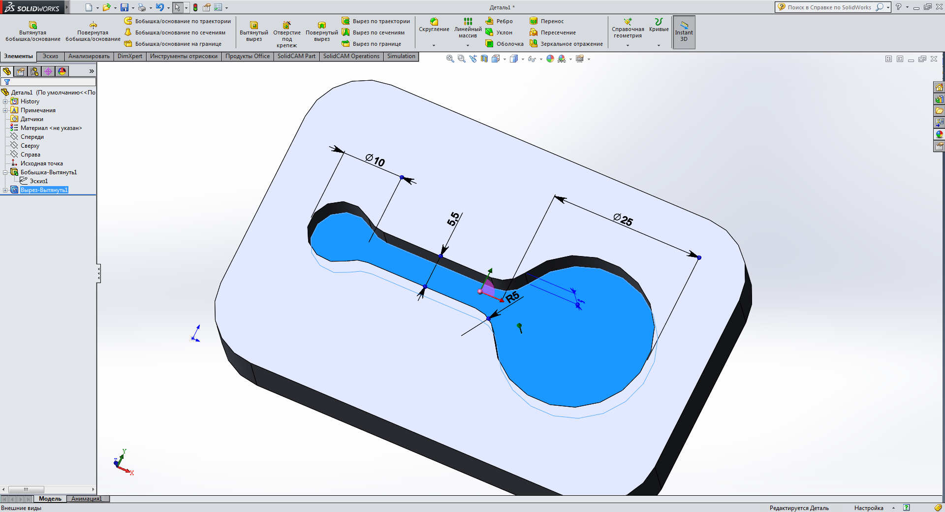This screenshot has width=945, height=512.
Task: Open the Отверстие под крепеж tool
Action: coord(287,34)
